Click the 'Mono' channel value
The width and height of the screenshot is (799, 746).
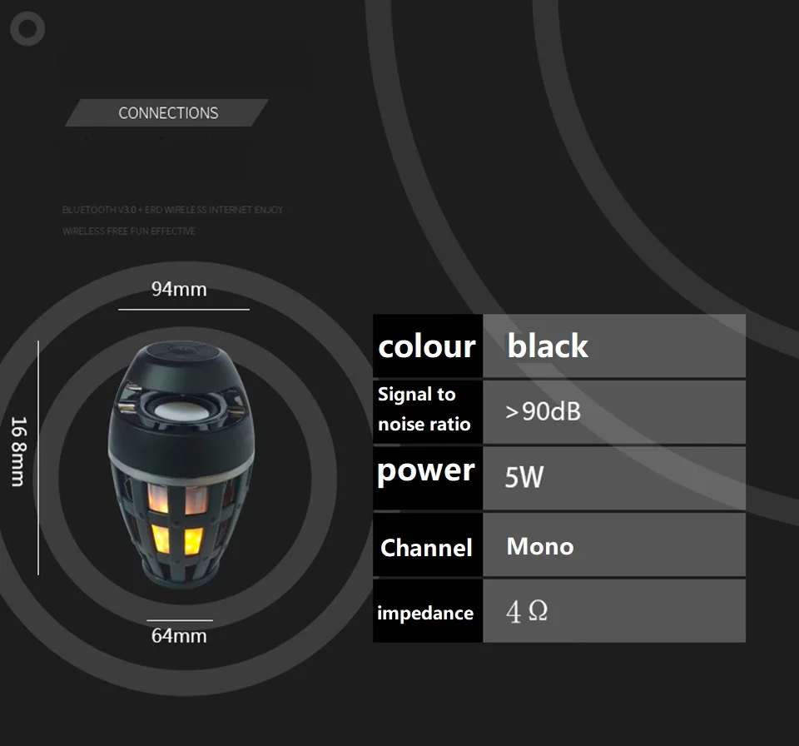coord(540,546)
